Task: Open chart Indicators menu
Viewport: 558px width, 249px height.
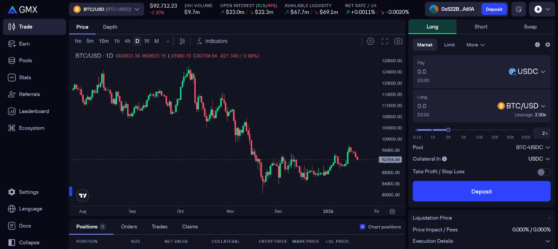Action: 212,41
